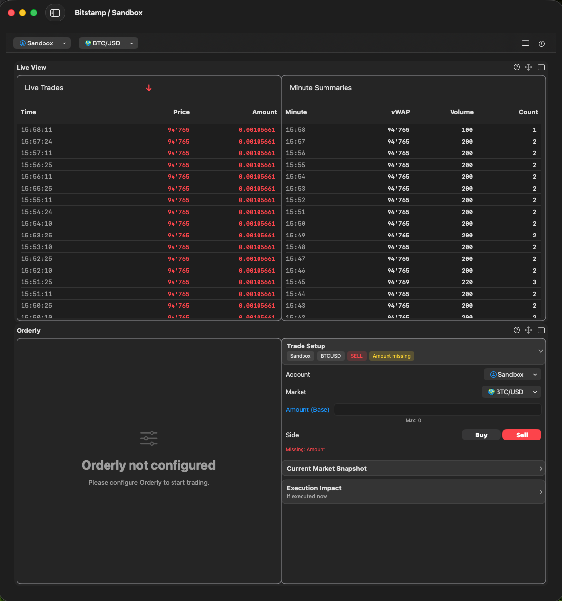Viewport: 562px width, 601px height.
Task: Click the Orderly help question icon
Action: [x=517, y=330]
